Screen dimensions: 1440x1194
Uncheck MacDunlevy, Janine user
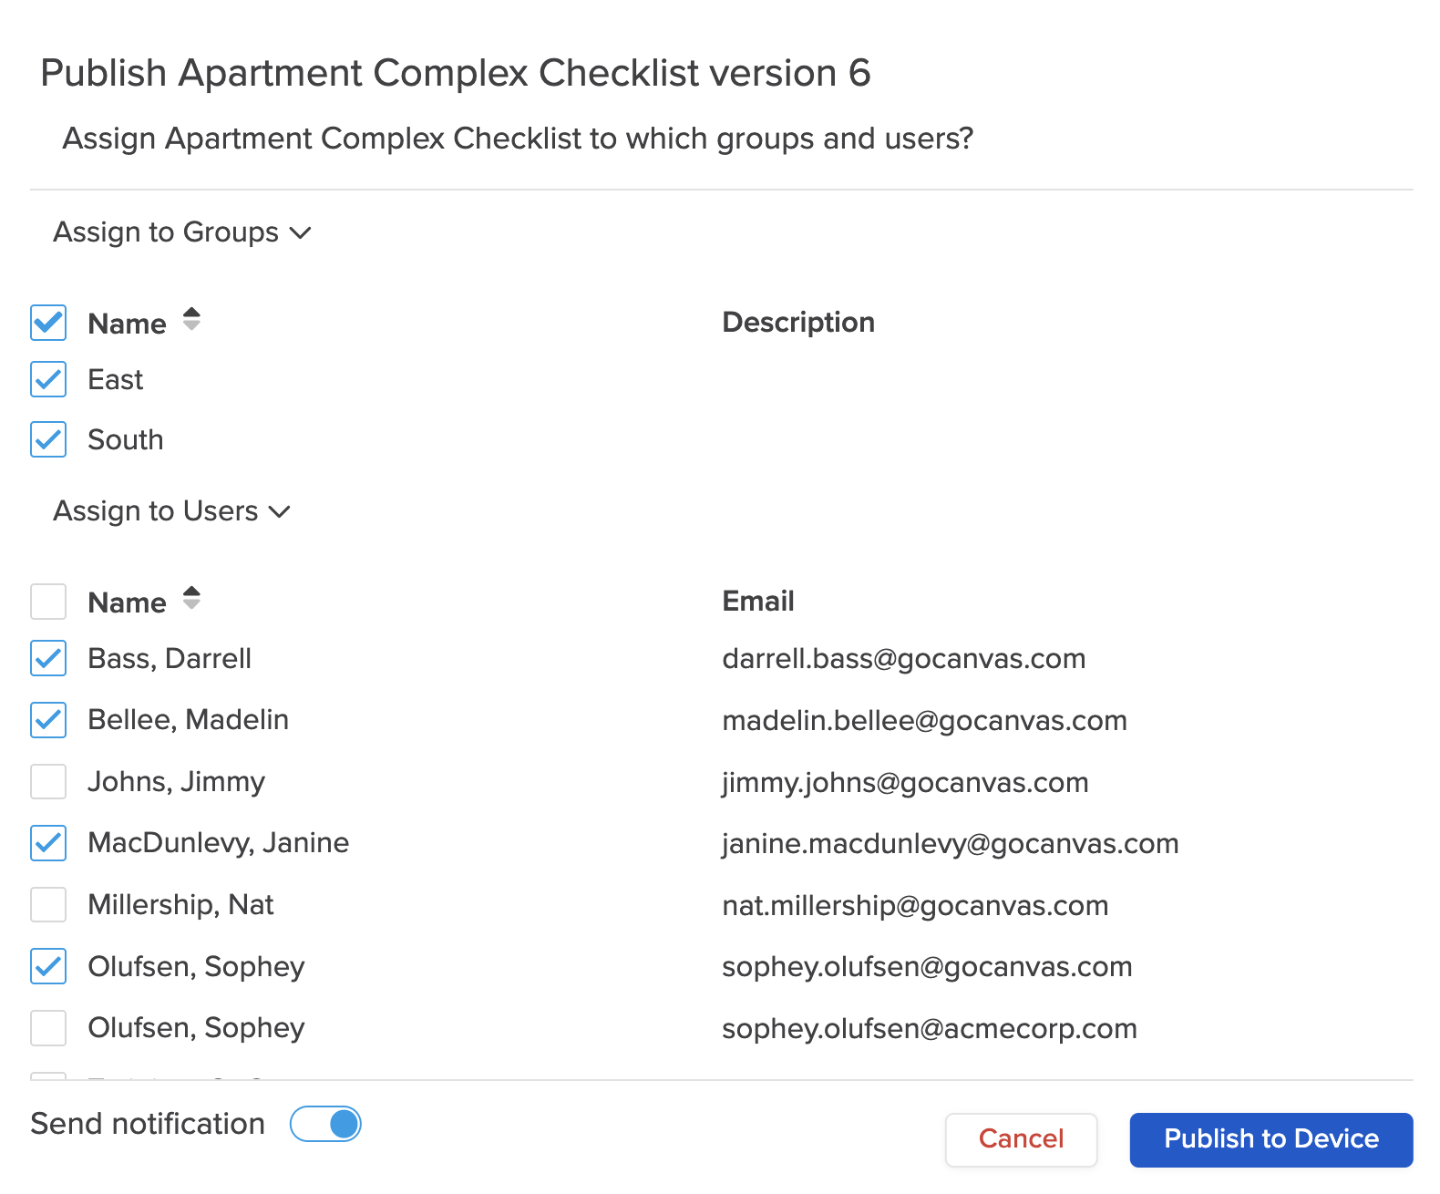(x=48, y=843)
